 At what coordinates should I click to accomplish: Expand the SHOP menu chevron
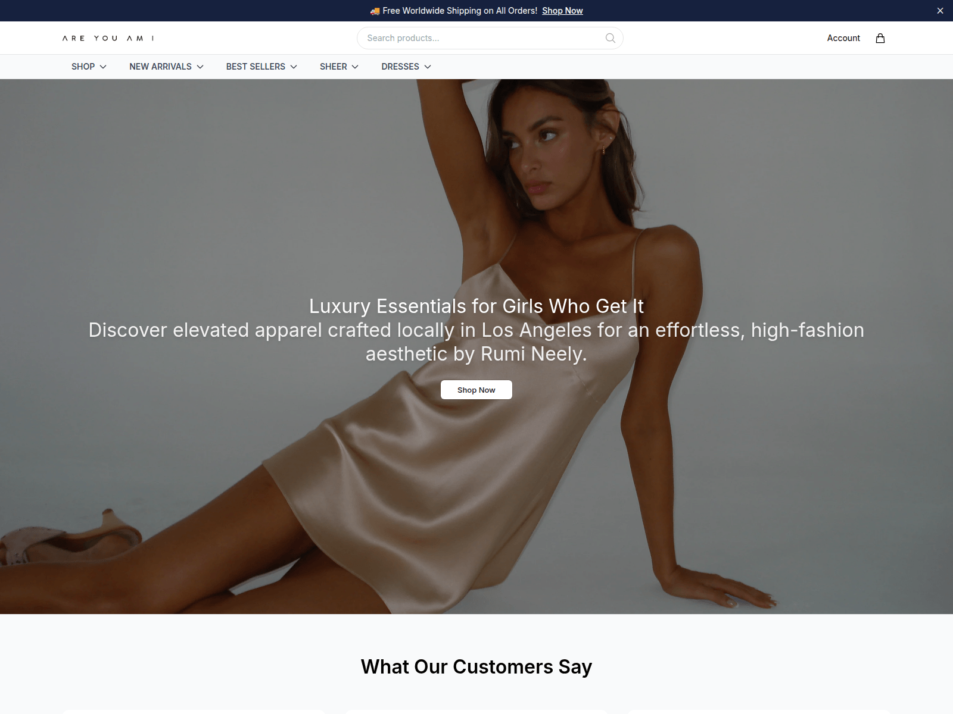click(x=103, y=67)
